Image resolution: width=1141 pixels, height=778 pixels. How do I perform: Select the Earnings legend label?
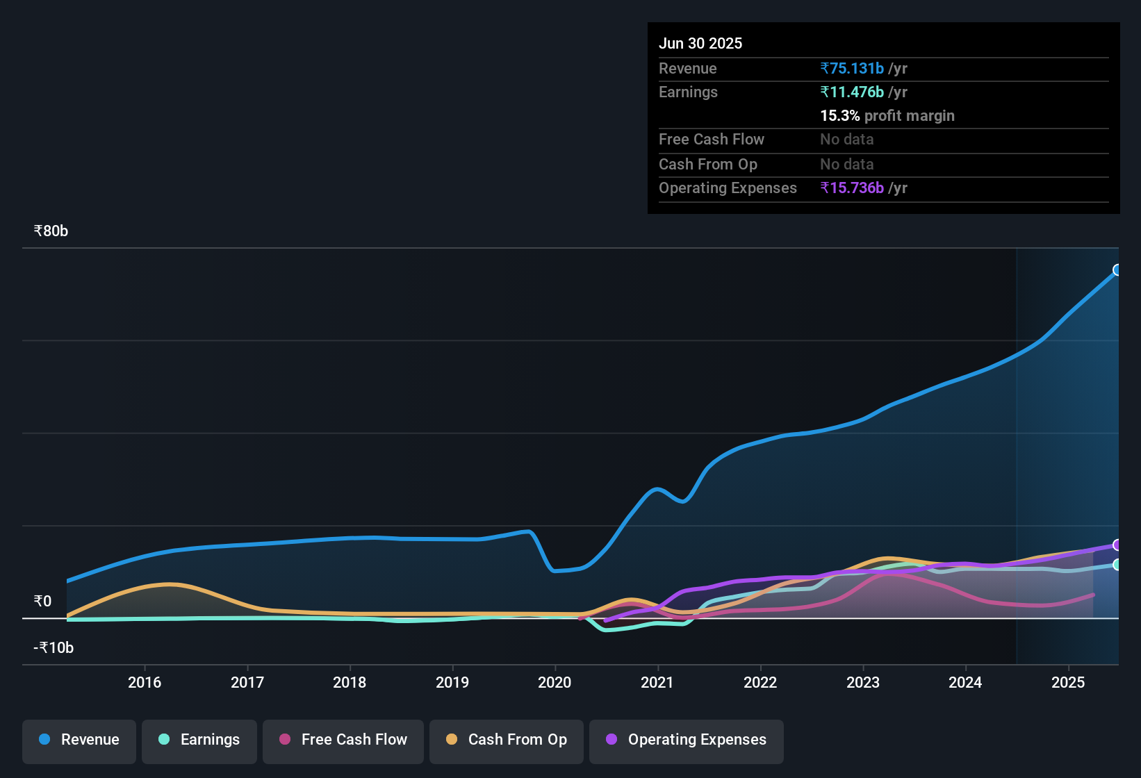209,740
